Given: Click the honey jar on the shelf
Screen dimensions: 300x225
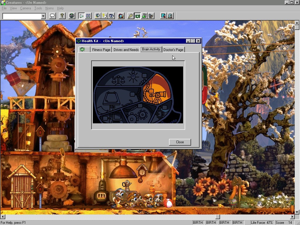Looking at the screenshot, I should [x=152, y=189].
